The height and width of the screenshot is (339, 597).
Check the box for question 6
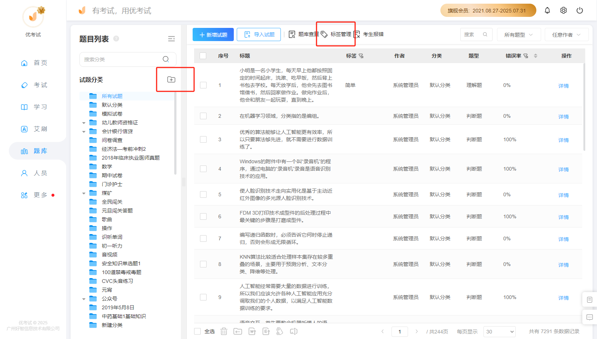pos(203,216)
